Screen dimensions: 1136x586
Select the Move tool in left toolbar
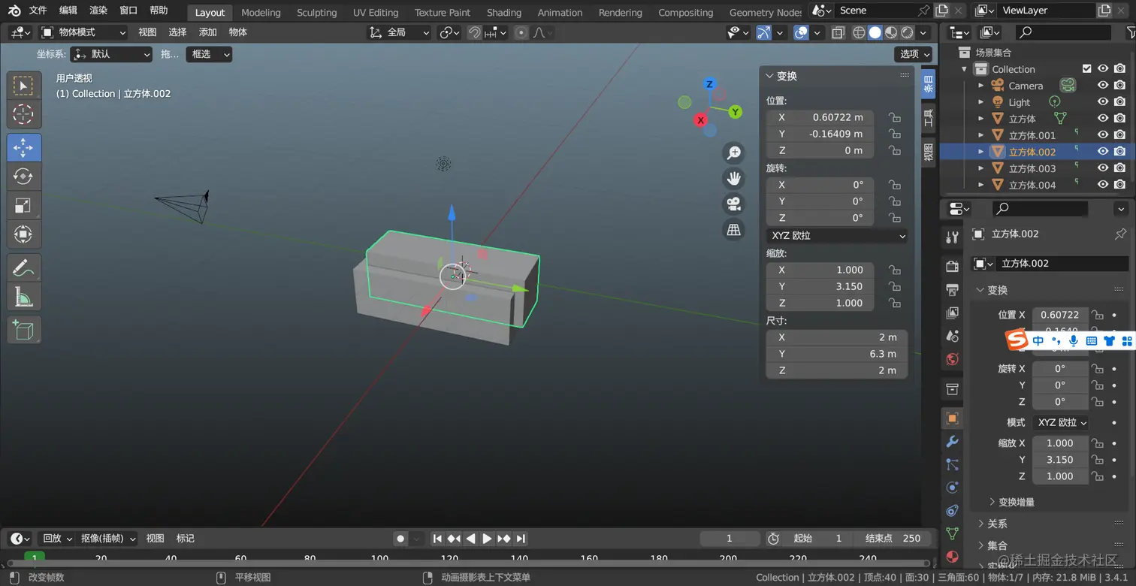[24, 147]
